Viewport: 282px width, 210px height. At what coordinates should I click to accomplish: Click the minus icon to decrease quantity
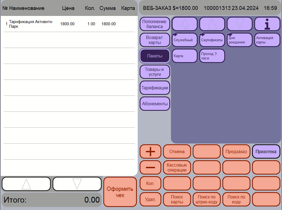[150, 167]
